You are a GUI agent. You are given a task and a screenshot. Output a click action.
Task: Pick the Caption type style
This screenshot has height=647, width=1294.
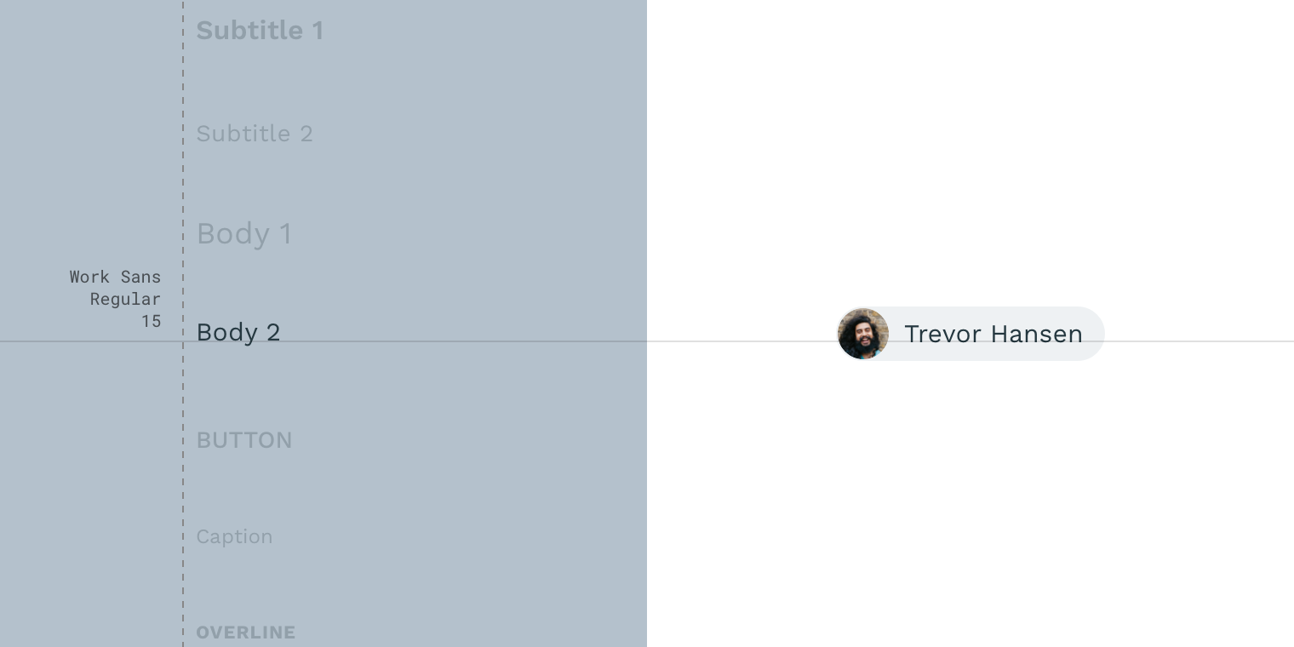[234, 537]
